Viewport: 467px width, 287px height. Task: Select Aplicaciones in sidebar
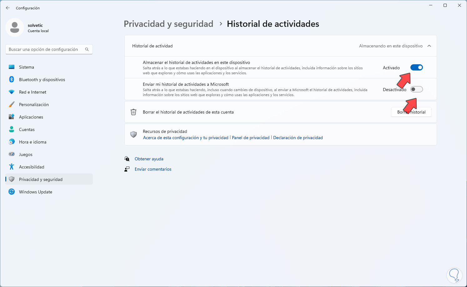(x=49, y=117)
